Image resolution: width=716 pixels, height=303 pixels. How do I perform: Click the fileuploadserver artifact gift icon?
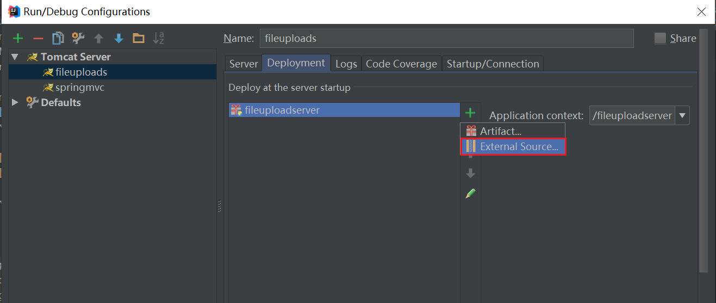[x=236, y=110]
